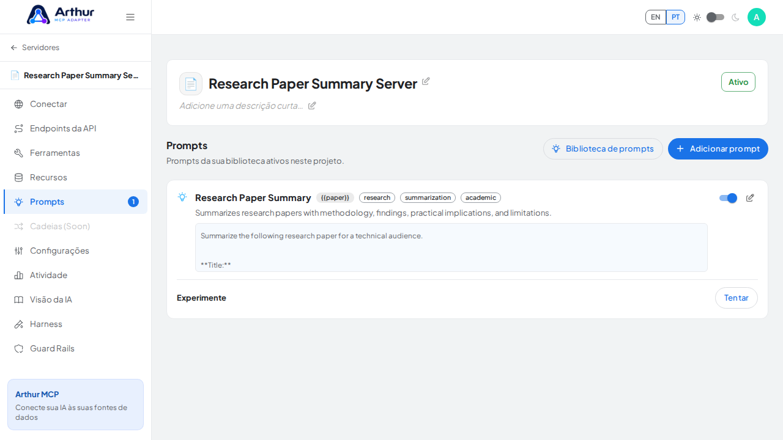This screenshot has width=783, height=440.
Task: Edit the Research Paper Summary prompt
Action: [750, 198]
